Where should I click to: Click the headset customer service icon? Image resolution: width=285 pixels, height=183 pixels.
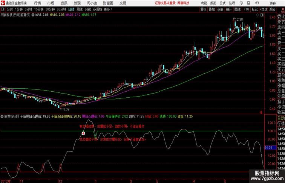pos(241,3)
